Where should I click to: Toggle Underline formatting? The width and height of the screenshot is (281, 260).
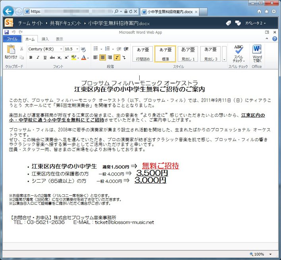pyautogui.click(x=45, y=58)
